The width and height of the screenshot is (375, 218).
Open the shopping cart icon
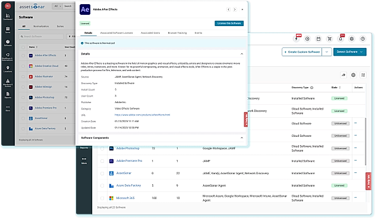330,39
